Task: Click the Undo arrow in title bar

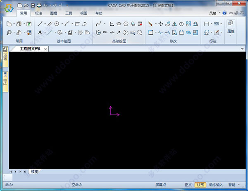Action: [x=45, y=5]
